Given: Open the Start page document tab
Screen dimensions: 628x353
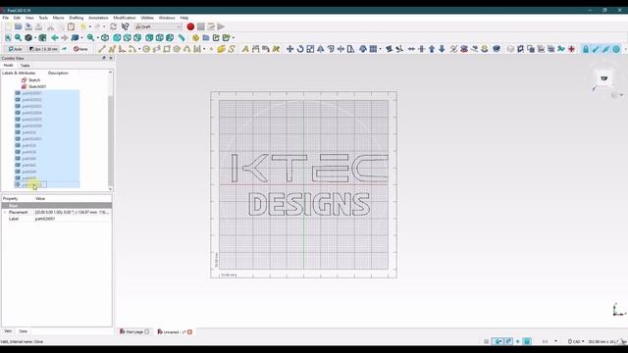Looking at the screenshot, I should point(134,331).
